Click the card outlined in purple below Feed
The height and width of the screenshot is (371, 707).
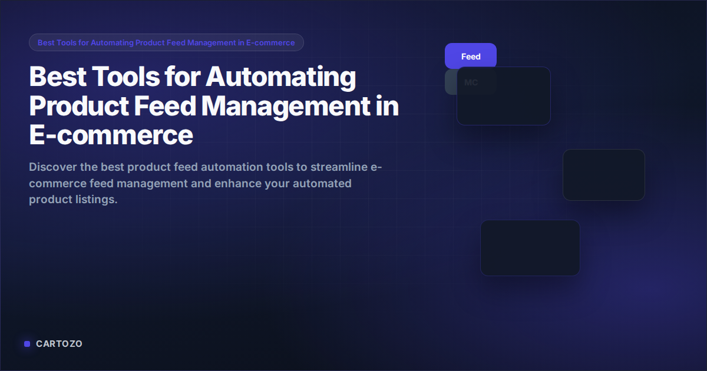[504, 96]
